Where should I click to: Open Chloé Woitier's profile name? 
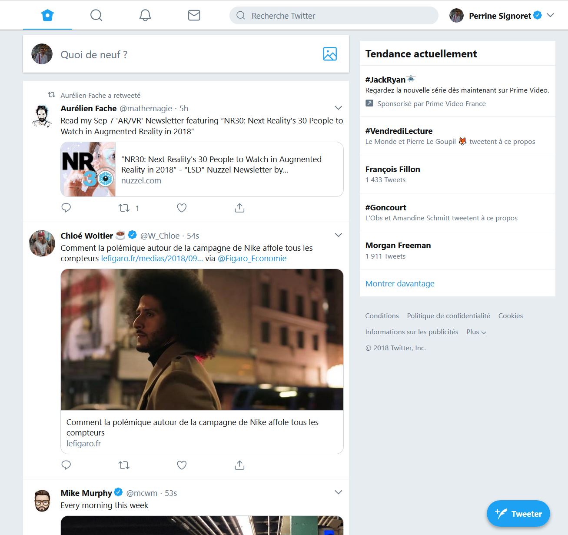86,236
